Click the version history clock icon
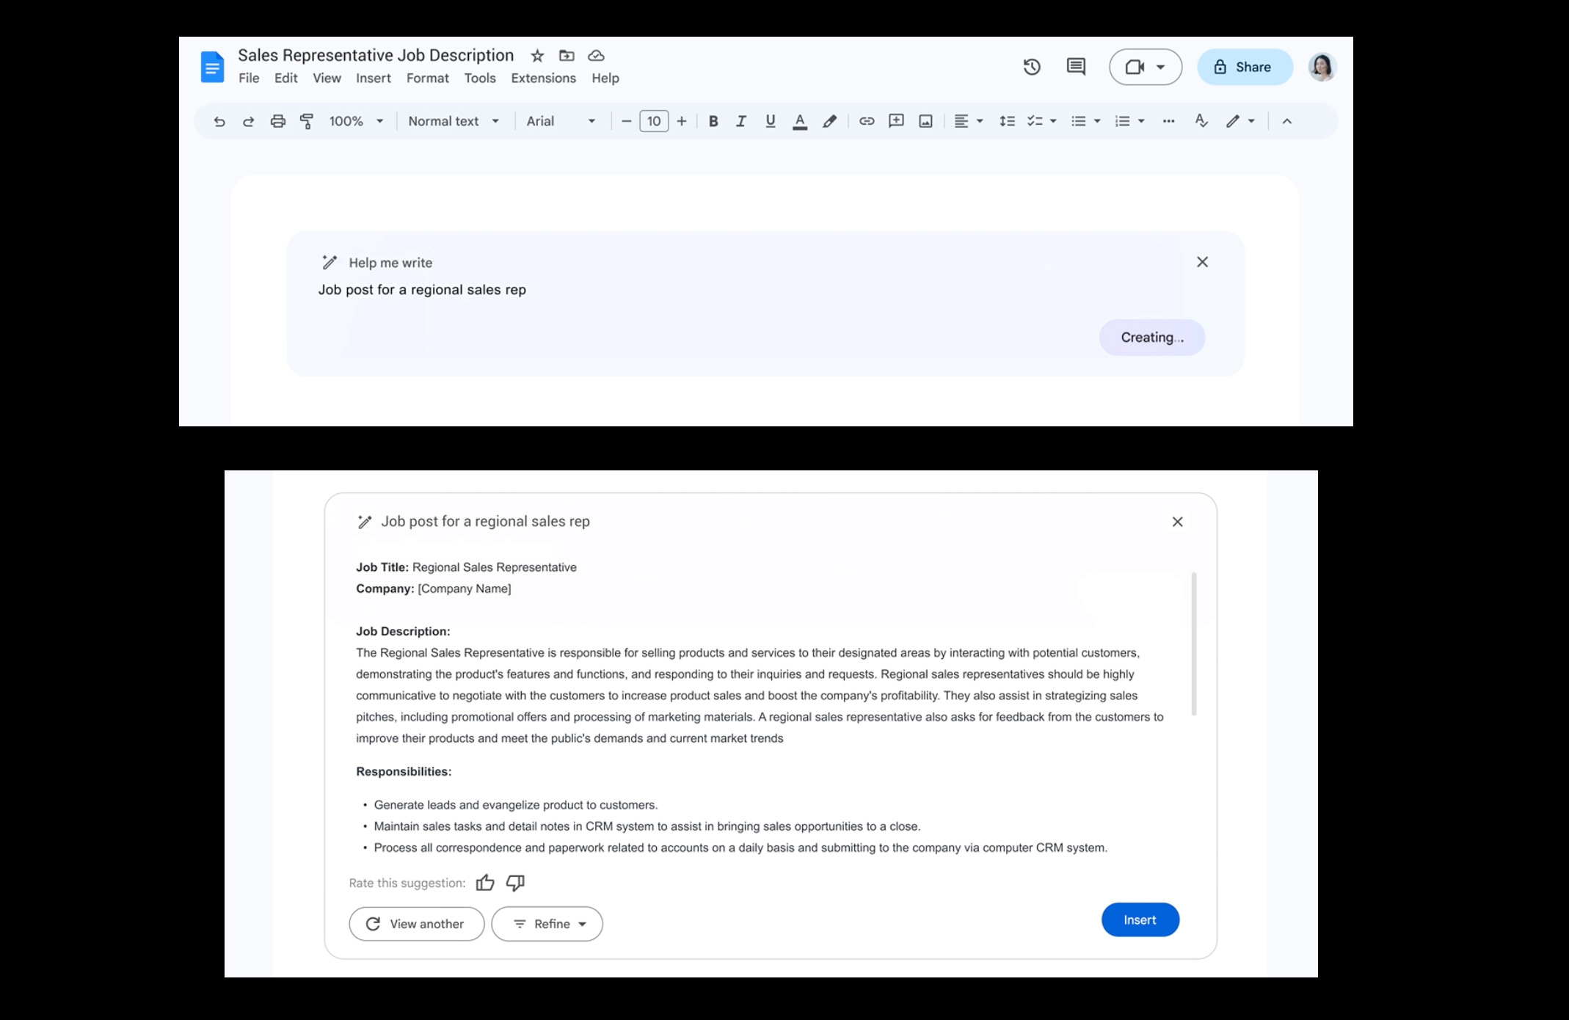1569x1020 pixels. pyautogui.click(x=1031, y=68)
